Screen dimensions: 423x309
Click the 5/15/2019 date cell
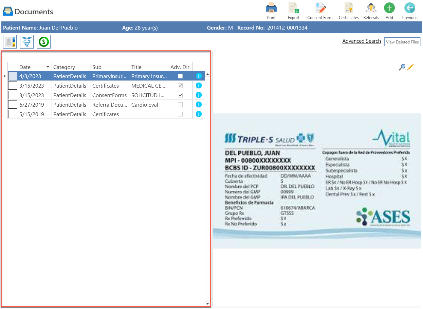click(35, 114)
